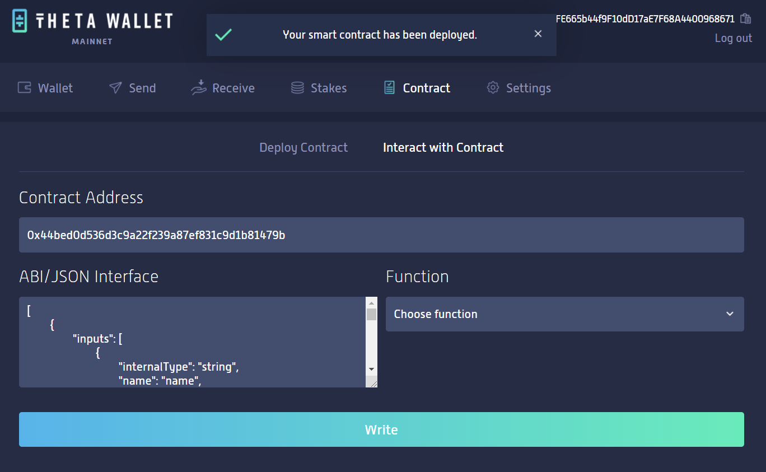Image resolution: width=766 pixels, height=472 pixels.
Task: Click the Stakes coins icon
Action: pyautogui.click(x=297, y=88)
